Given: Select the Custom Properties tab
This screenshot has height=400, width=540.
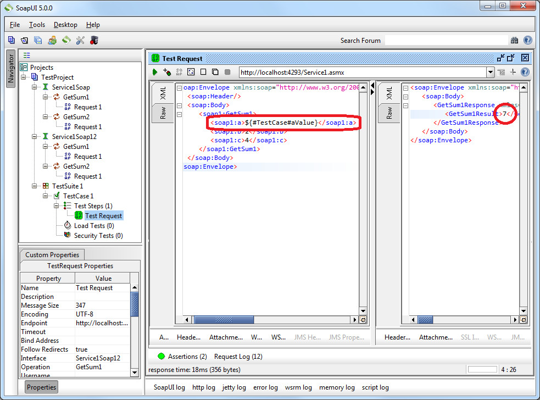Looking at the screenshot, I should [x=52, y=254].
